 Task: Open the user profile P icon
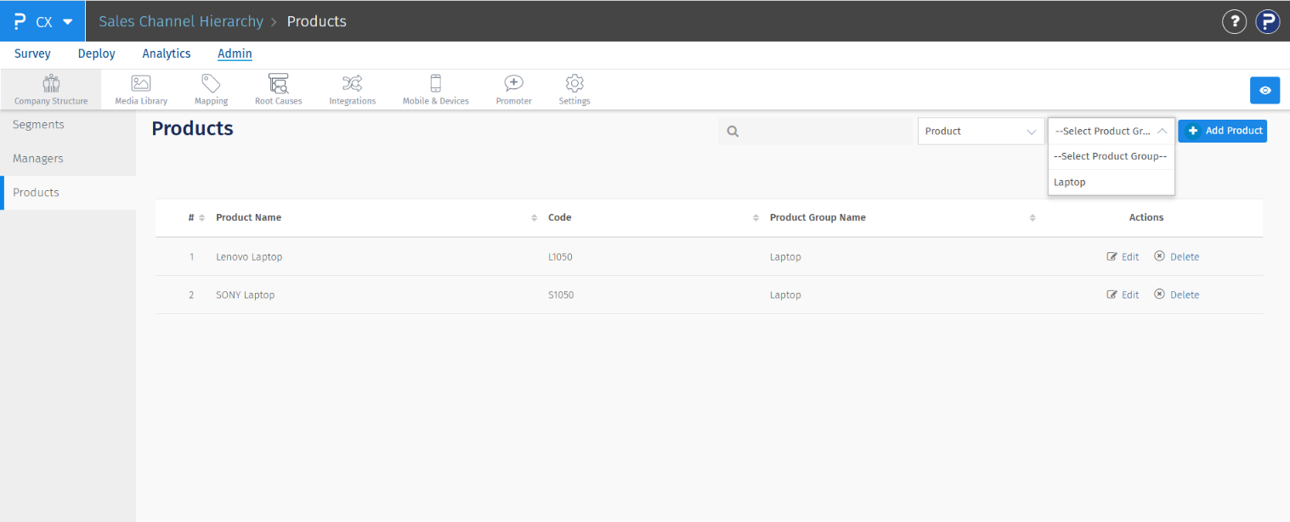[x=1268, y=21]
